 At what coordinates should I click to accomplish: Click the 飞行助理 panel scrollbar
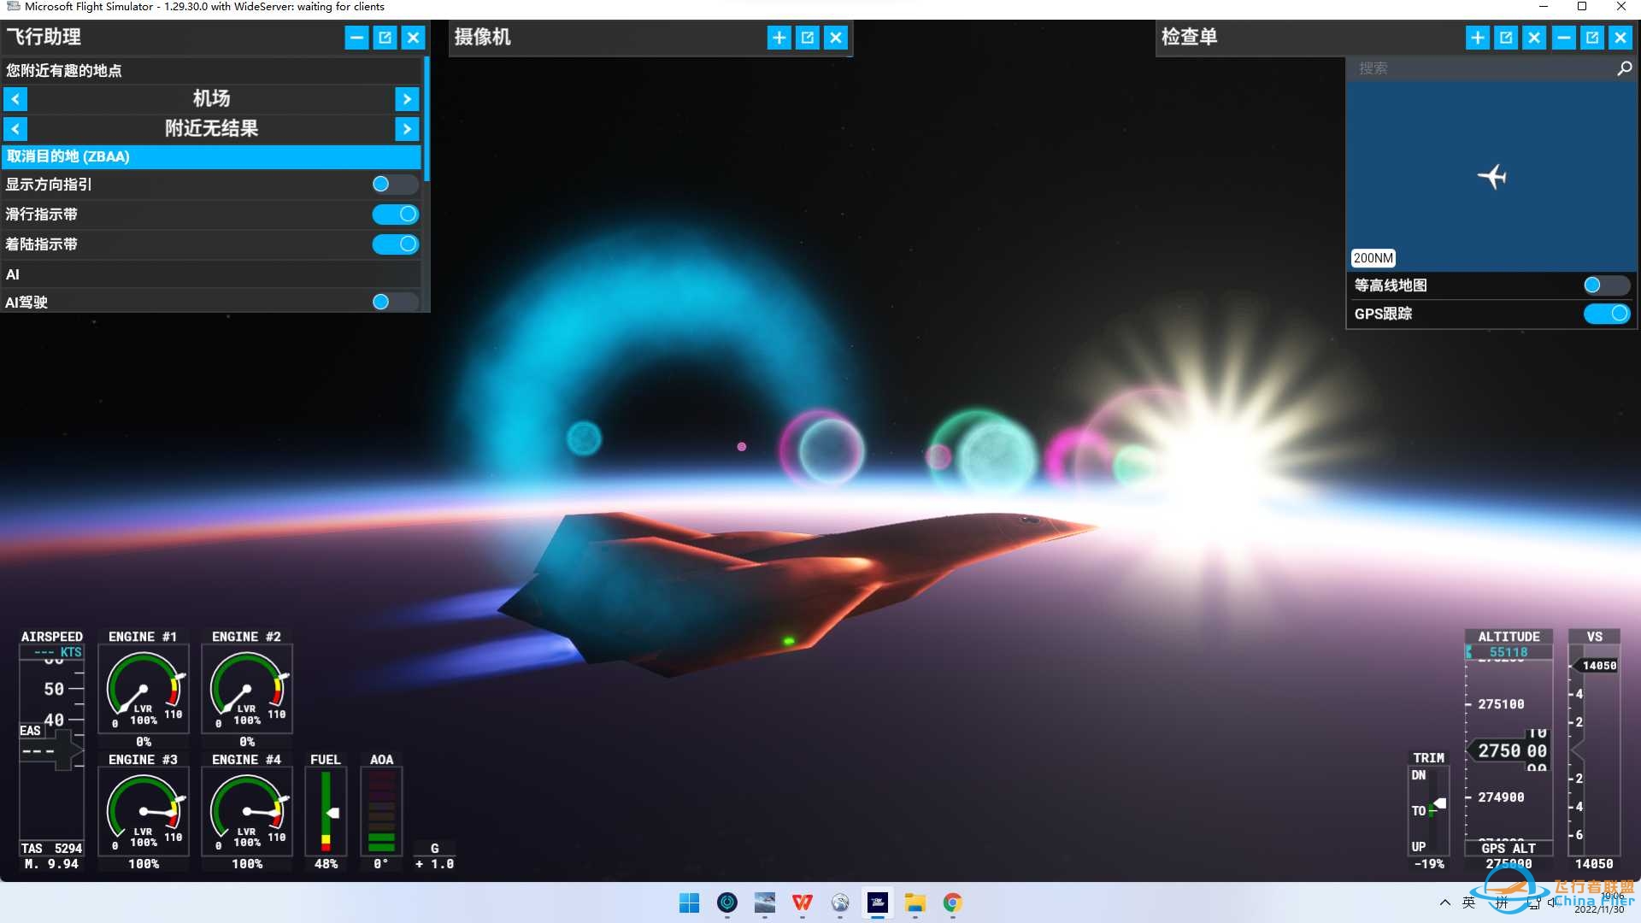coord(426,120)
